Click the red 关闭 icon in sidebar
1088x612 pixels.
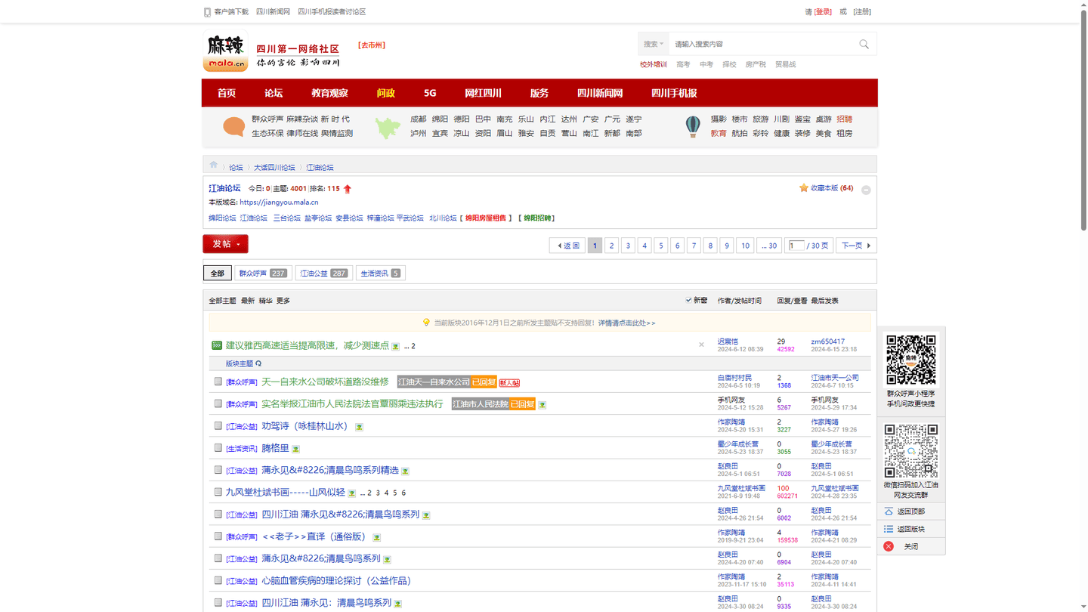click(889, 546)
